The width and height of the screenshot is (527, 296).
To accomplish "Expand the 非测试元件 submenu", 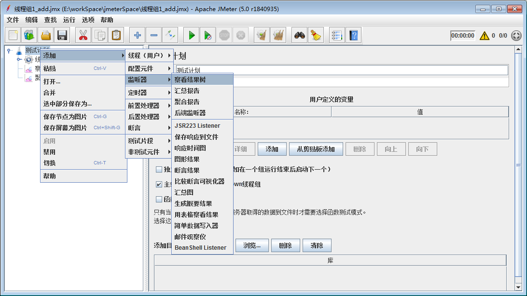I will pyautogui.click(x=149, y=152).
